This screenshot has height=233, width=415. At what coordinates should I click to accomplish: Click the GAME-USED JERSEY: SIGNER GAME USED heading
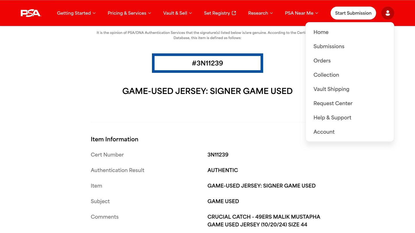207,91
